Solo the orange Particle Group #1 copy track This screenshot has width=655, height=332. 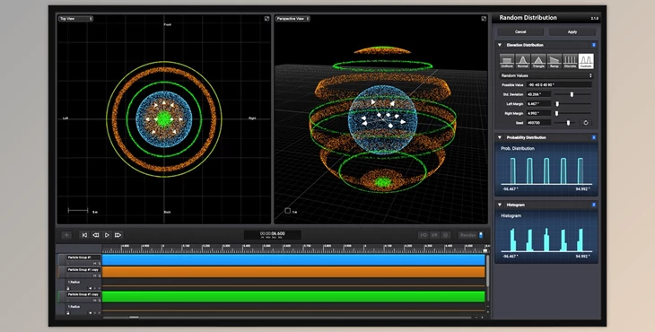tap(100, 276)
